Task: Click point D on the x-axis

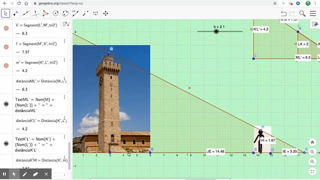Action: point(270,153)
